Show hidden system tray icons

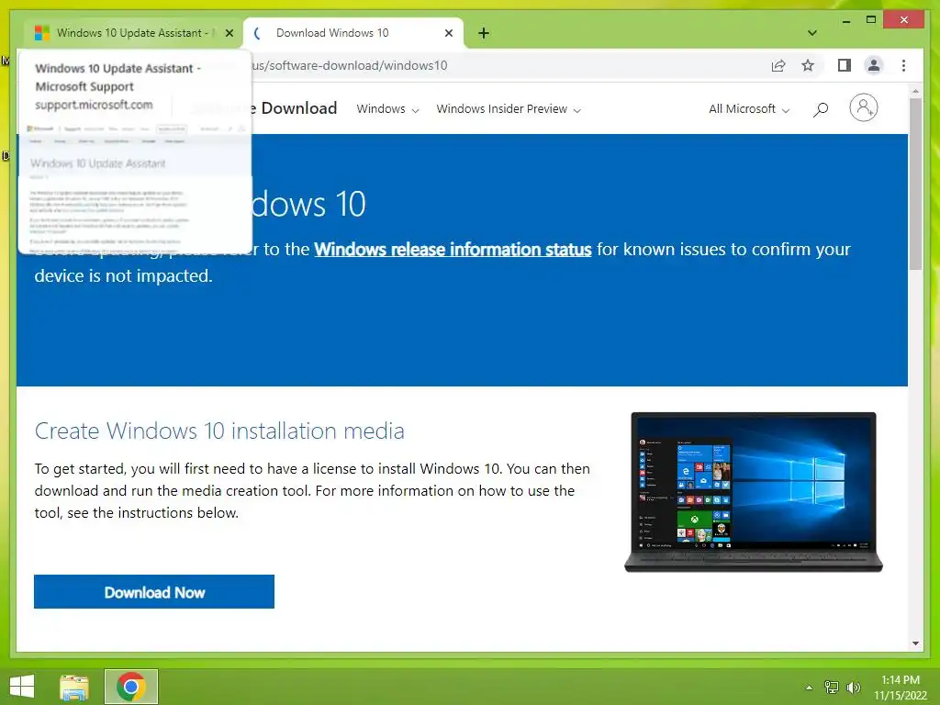click(x=809, y=688)
